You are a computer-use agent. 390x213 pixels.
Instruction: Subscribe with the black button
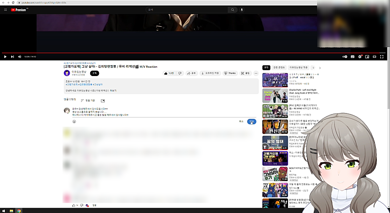click(95, 73)
